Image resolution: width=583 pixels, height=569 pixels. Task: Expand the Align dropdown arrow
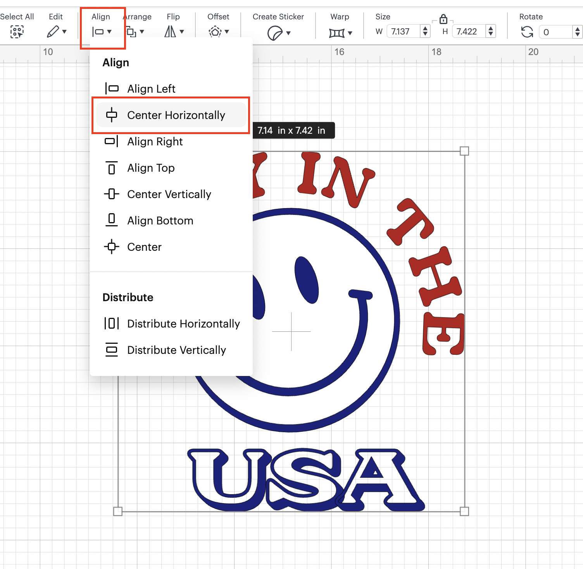point(109,32)
